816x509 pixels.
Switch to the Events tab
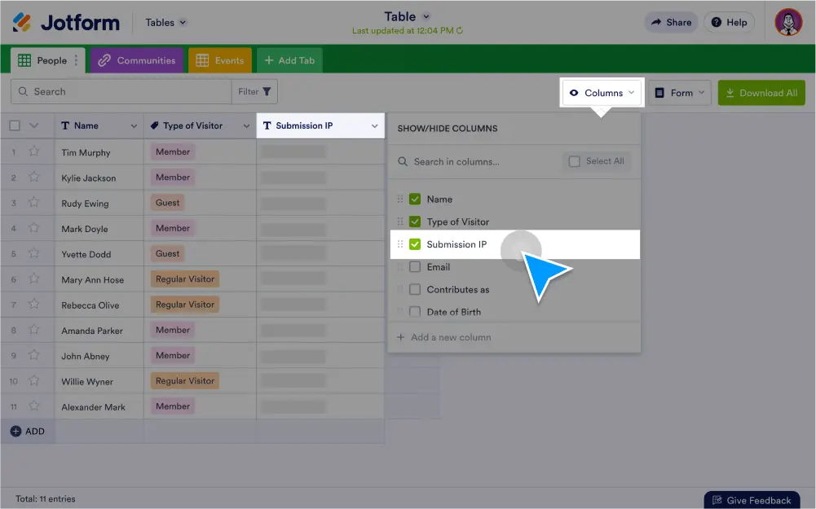pyautogui.click(x=220, y=60)
